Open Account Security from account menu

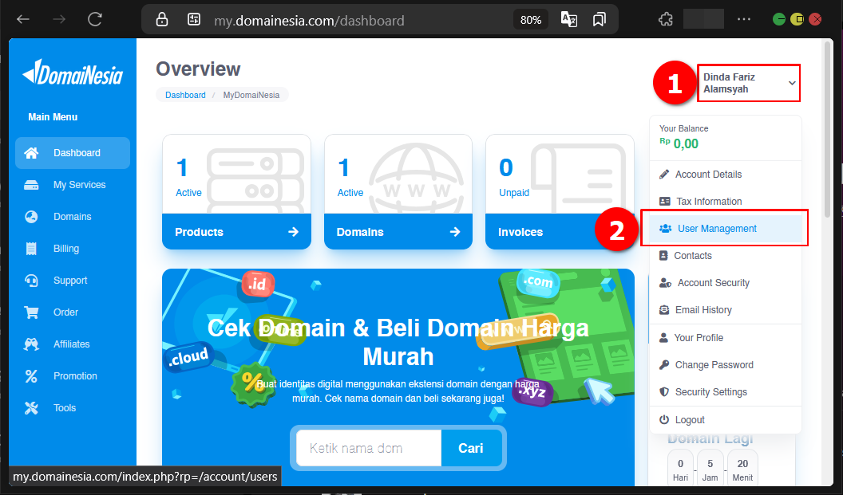[726, 283]
